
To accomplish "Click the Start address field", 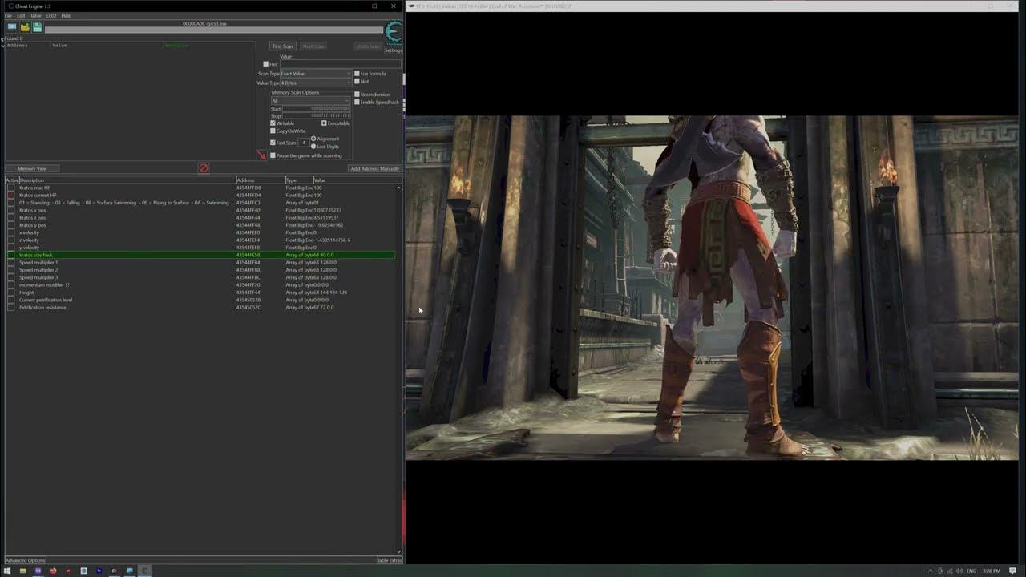I will pyautogui.click(x=317, y=109).
